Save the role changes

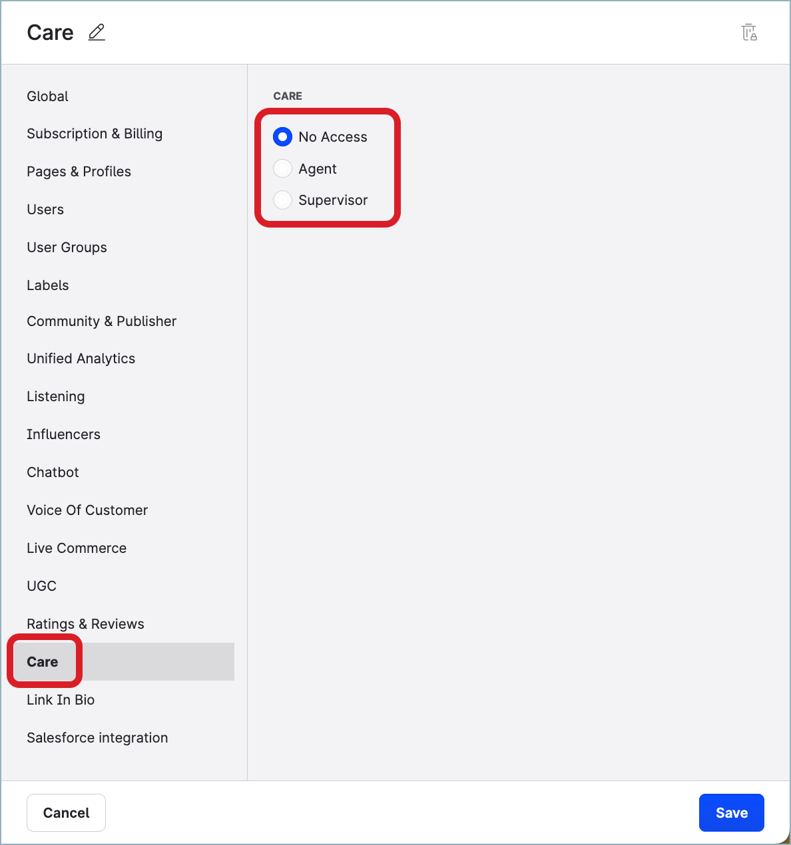point(731,812)
